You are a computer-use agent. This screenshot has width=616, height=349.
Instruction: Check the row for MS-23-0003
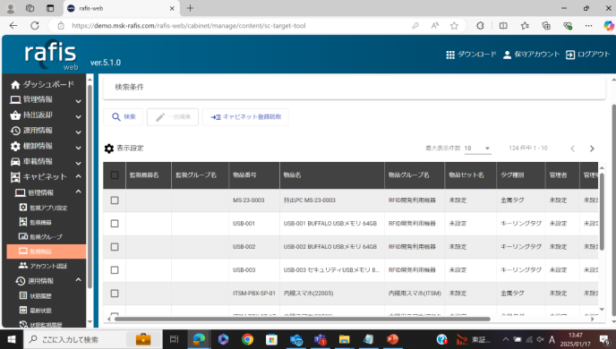click(115, 200)
